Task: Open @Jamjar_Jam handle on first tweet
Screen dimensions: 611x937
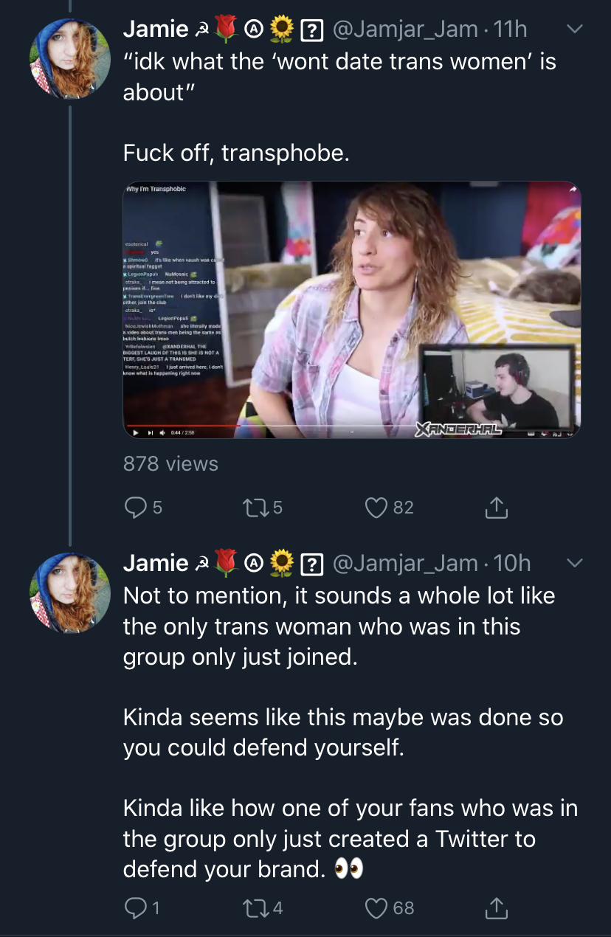Action: coord(406,29)
